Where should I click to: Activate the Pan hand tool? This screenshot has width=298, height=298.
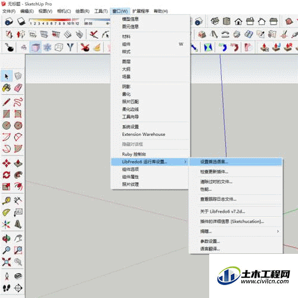[x=18, y=238]
